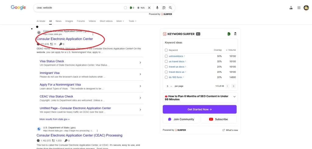Switch to the AI Mode tab
312x149 pixels.
tap(41, 21)
